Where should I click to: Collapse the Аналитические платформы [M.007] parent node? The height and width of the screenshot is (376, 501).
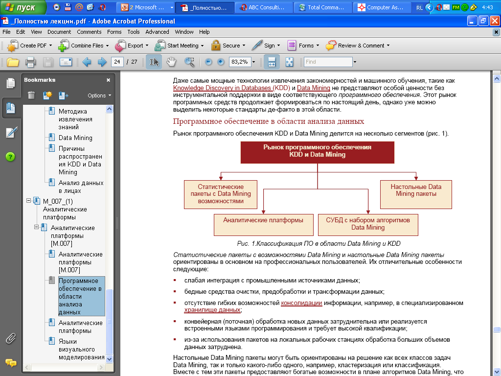pos(36,227)
